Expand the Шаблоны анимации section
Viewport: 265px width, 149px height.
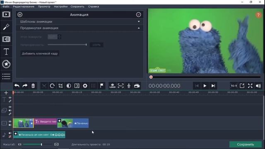79,22
